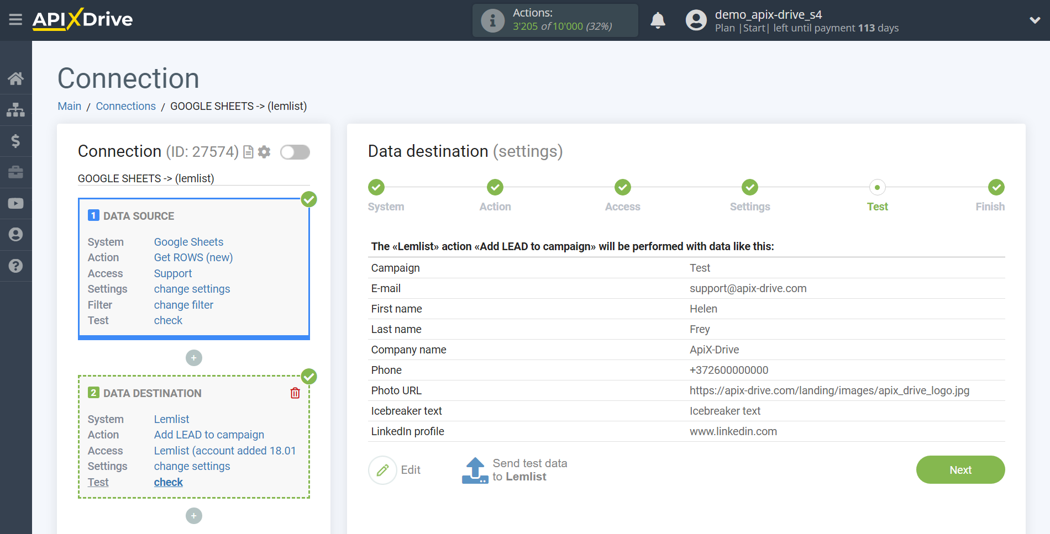Select the Test step
The image size is (1050, 534).
pos(877,187)
